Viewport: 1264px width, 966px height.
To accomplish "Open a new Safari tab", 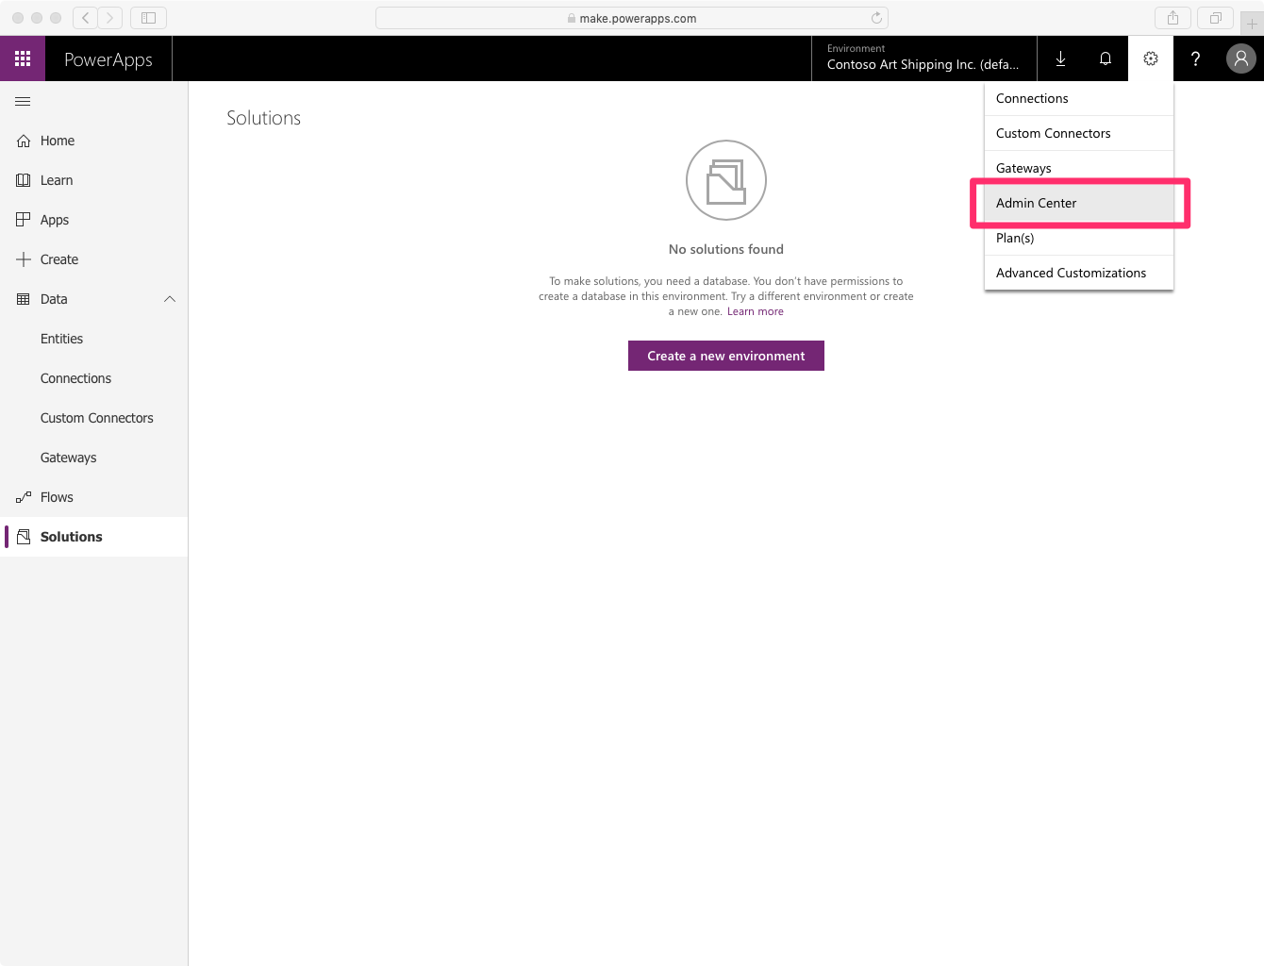I will pos(1252,23).
